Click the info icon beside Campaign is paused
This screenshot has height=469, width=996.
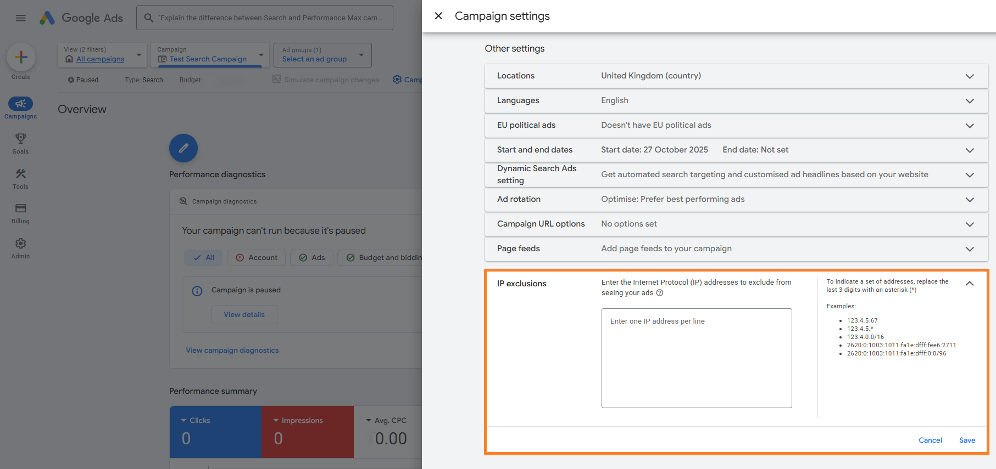[x=197, y=291]
